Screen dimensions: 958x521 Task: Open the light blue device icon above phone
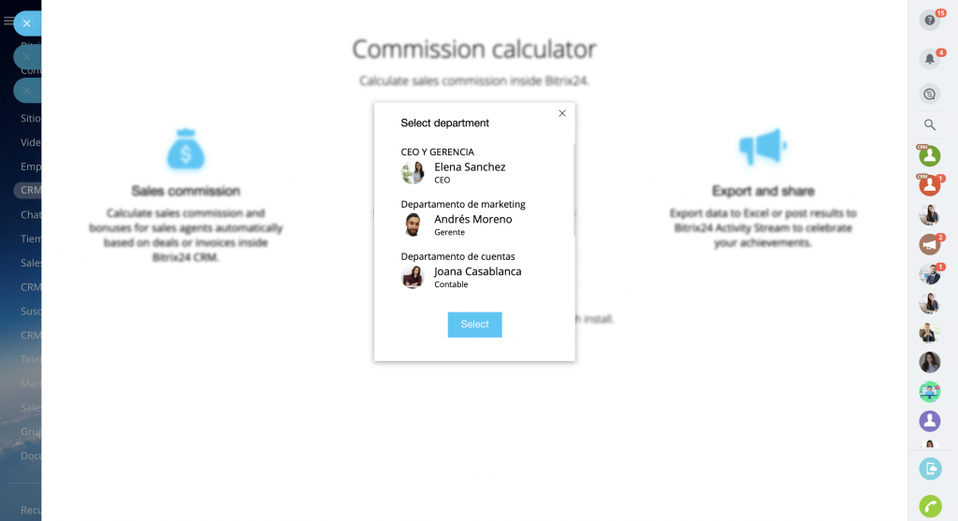[929, 469]
